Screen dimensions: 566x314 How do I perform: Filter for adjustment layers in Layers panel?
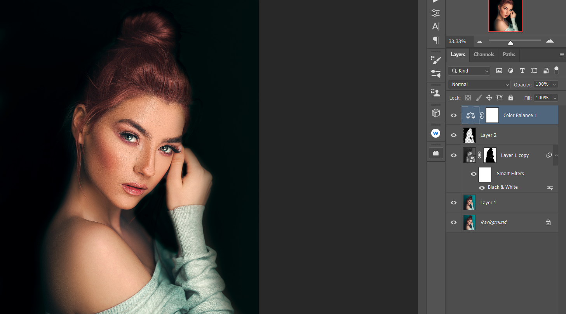(x=510, y=71)
